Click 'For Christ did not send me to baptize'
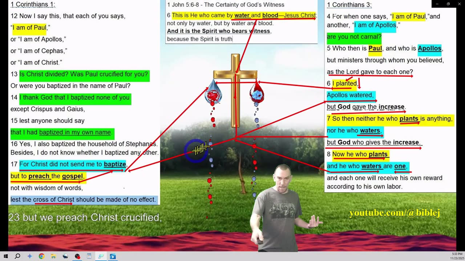The image size is (465, 261). [73, 164]
